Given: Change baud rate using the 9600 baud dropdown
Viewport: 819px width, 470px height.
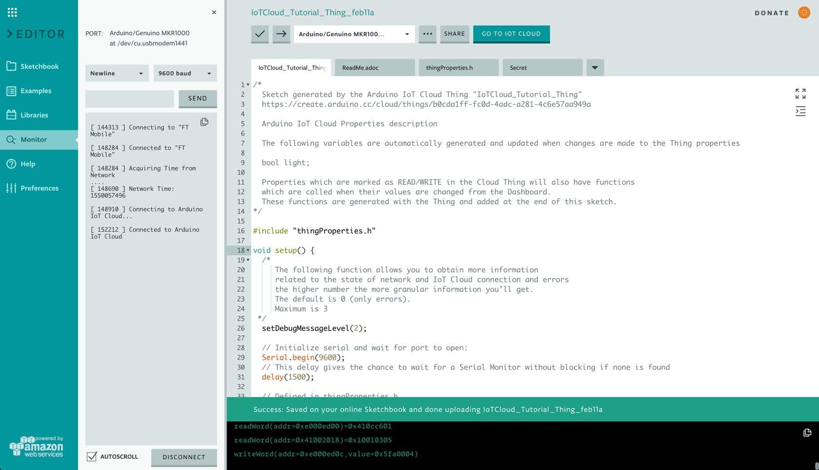Looking at the screenshot, I should tap(184, 73).
